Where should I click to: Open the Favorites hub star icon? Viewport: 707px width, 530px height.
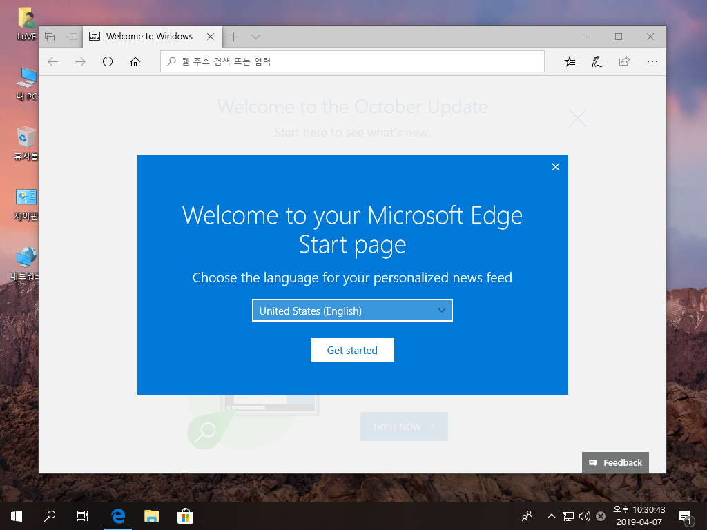click(570, 61)
